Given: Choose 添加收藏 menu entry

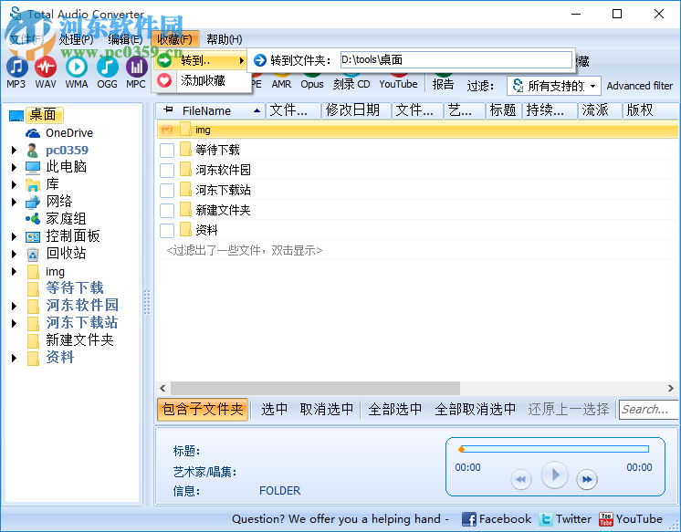Looking at the screenshot, I should (200, 80).
